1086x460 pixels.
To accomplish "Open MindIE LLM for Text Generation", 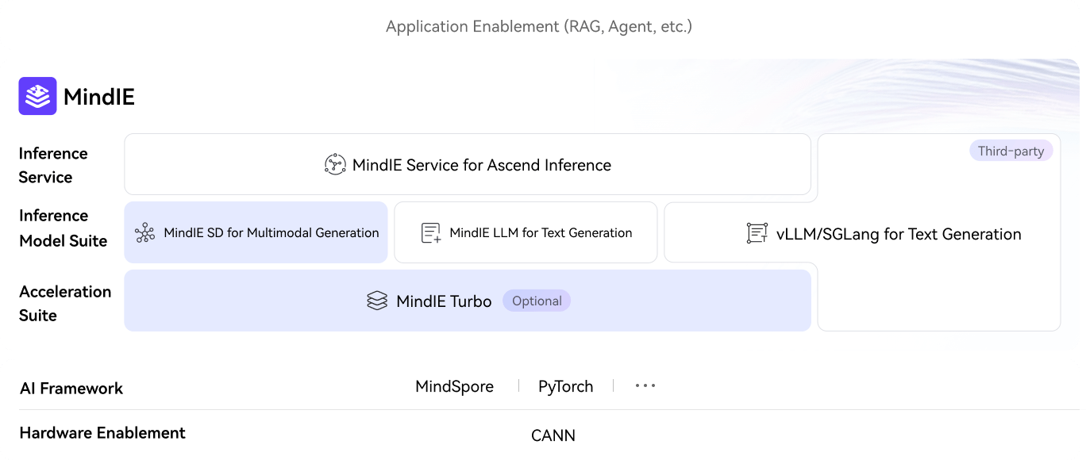I will click(541, 233).
